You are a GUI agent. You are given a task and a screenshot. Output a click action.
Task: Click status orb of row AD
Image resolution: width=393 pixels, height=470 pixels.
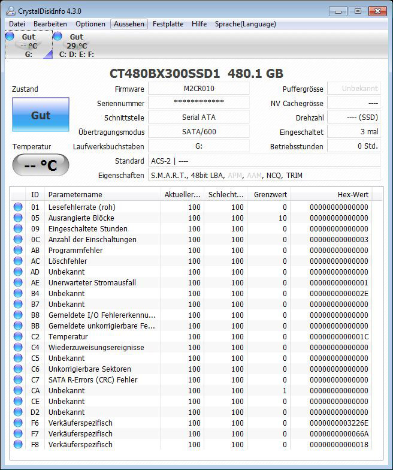click(x=18, y=272)
